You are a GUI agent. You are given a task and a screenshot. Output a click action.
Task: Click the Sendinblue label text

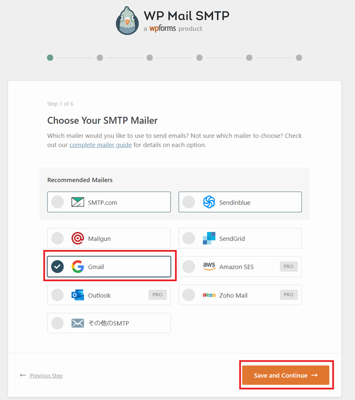coord(235,202)
